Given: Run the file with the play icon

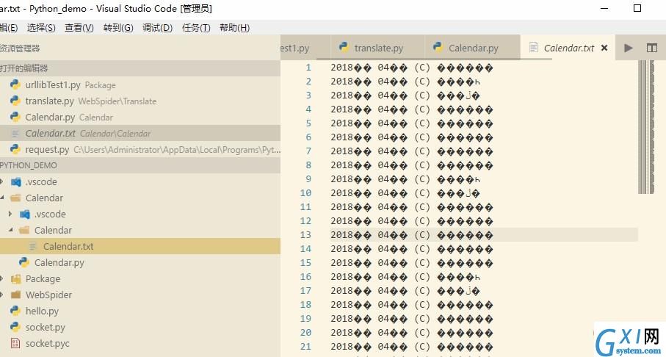Looking at the screenshot, I should coord(629,48).
